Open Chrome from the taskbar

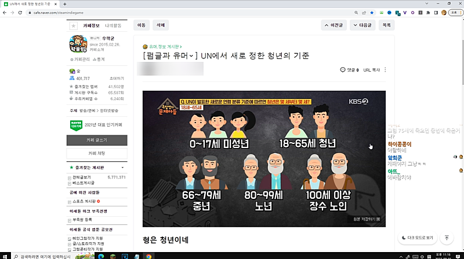[x=149, y=256]
